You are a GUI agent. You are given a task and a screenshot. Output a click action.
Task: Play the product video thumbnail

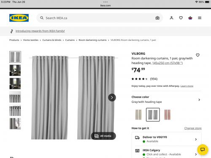(x=15, y=70)
